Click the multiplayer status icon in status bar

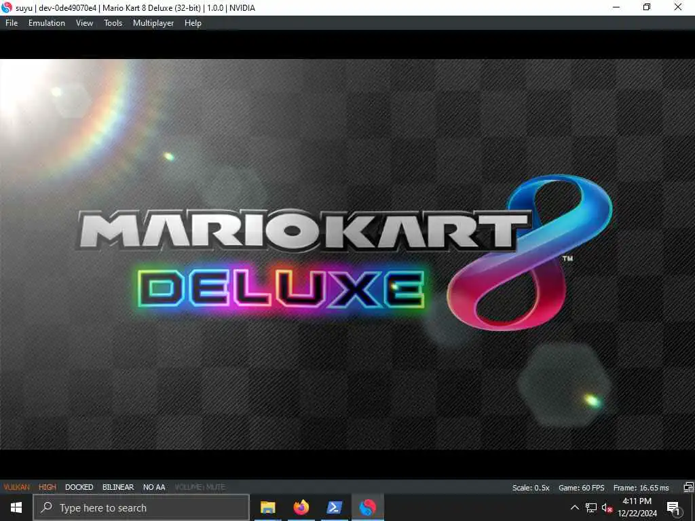pos(688,487)
